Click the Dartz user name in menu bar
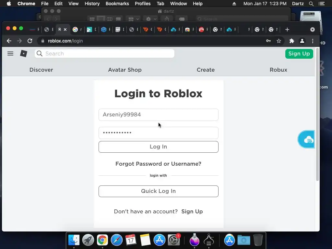Viewport: 332px width, 249px height. point(298,4)
